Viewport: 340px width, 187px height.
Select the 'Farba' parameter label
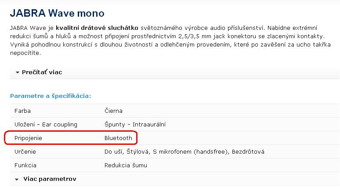[22, 111]
